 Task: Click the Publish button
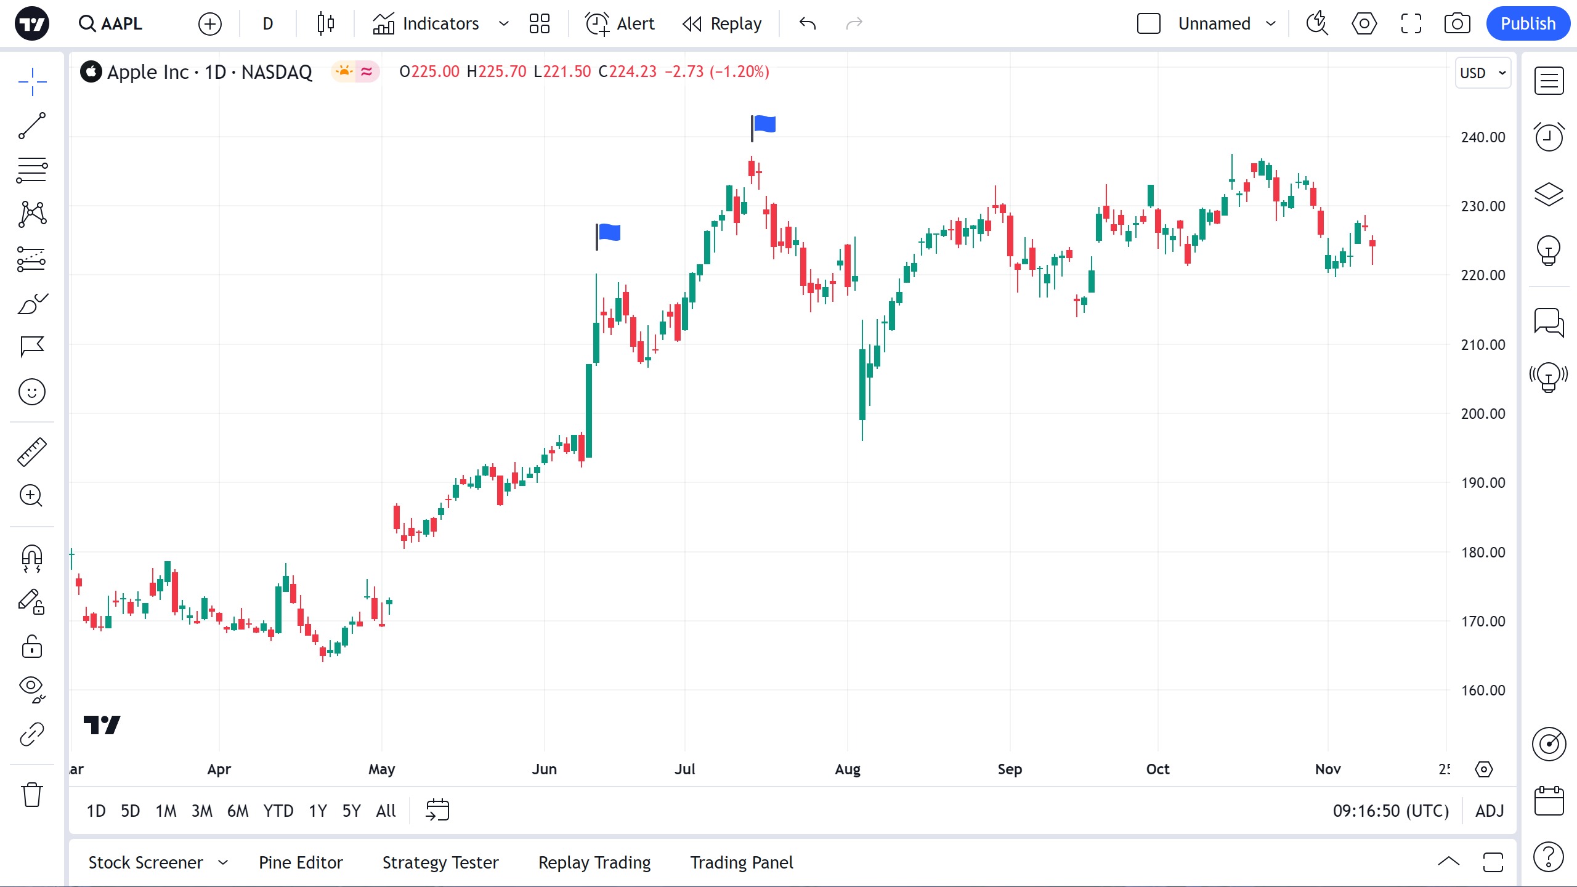tap(1528, 23)
